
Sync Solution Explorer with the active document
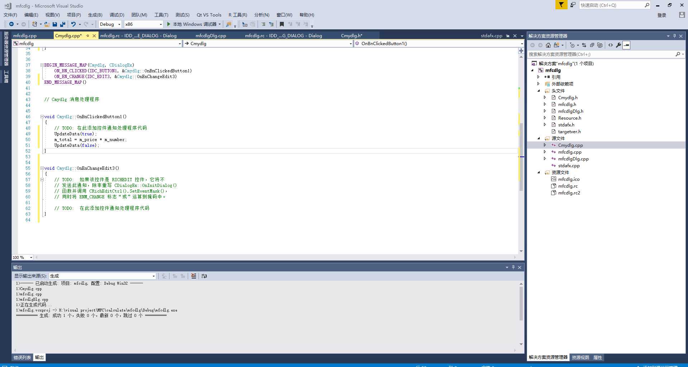click(584, 45)
